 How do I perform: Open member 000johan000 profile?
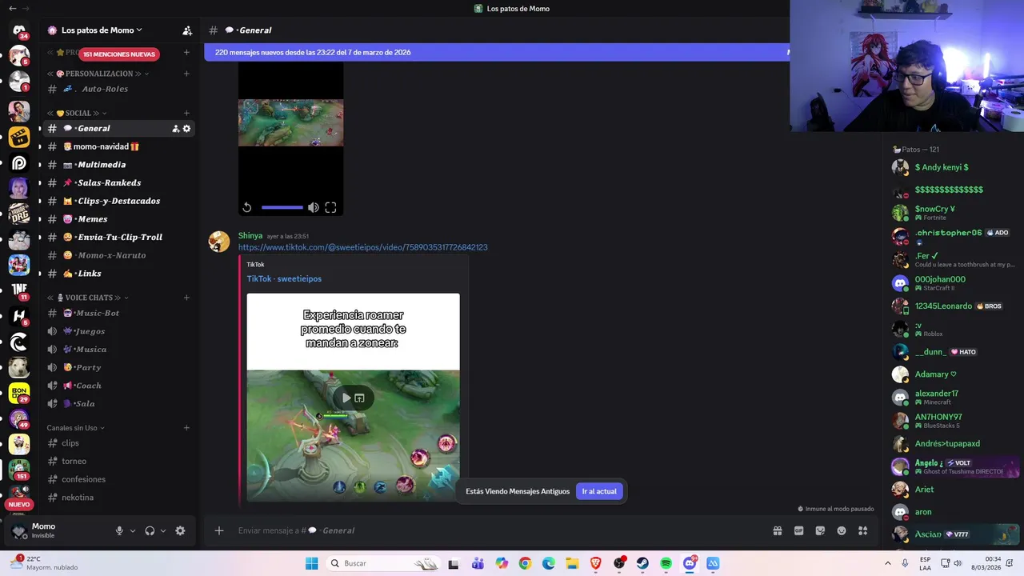(955, 282)
